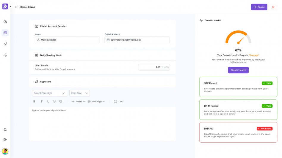Open the text color palette icon
This screenshot has height=158, width=282.
[61, 102]
